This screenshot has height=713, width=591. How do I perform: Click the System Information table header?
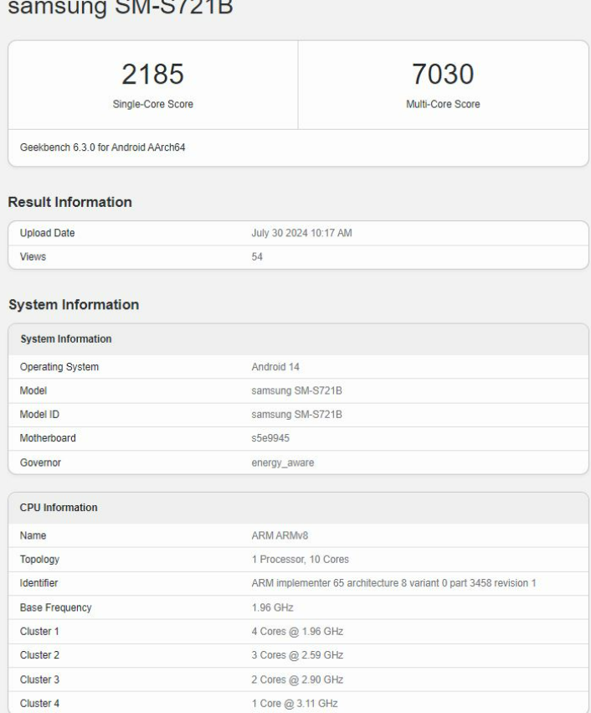tap(66, 338)
